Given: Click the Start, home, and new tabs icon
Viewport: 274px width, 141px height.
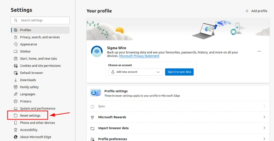Looking at the screenshot, I should (15, 59).
